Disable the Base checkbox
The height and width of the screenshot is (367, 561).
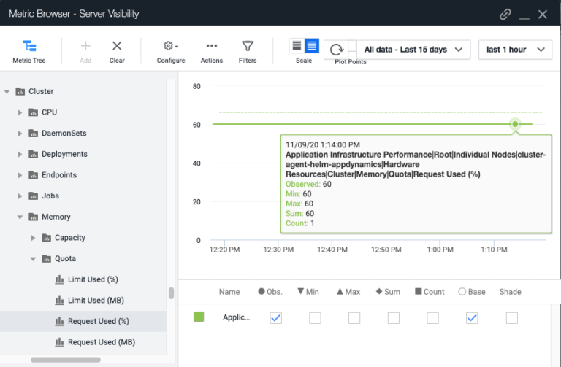click(472, 317)
